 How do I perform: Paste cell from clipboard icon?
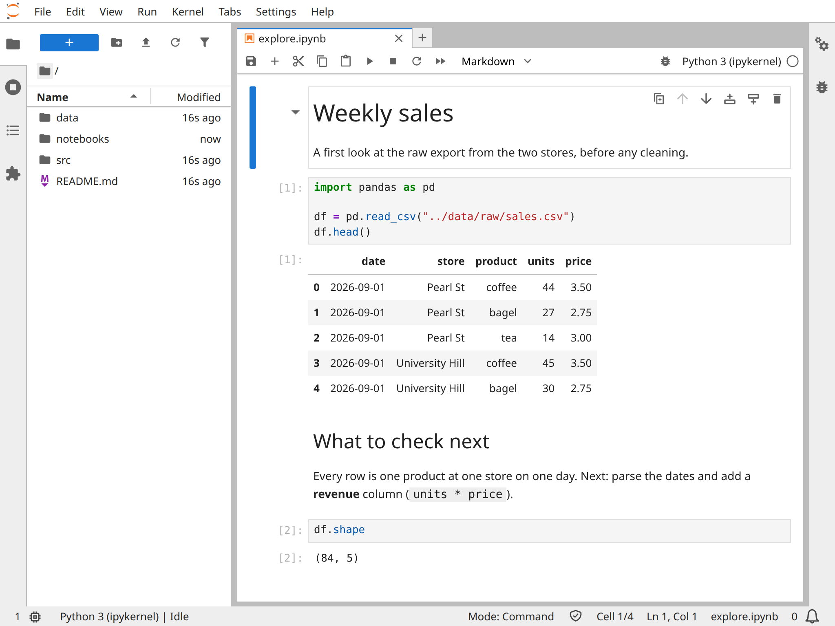click(x=346, y=62)
